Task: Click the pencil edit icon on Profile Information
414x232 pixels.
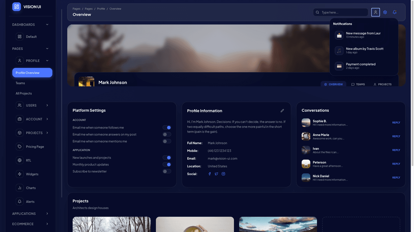Action: click(x=282, y=110)
